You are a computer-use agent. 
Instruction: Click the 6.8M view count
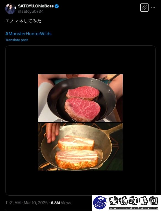(55, 203)
